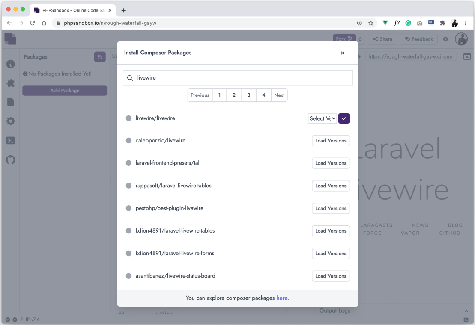Viewport: 475px width, 325px height.
Task: Confirm livewire install with the purple checkmark
Action: pos(344,118)
